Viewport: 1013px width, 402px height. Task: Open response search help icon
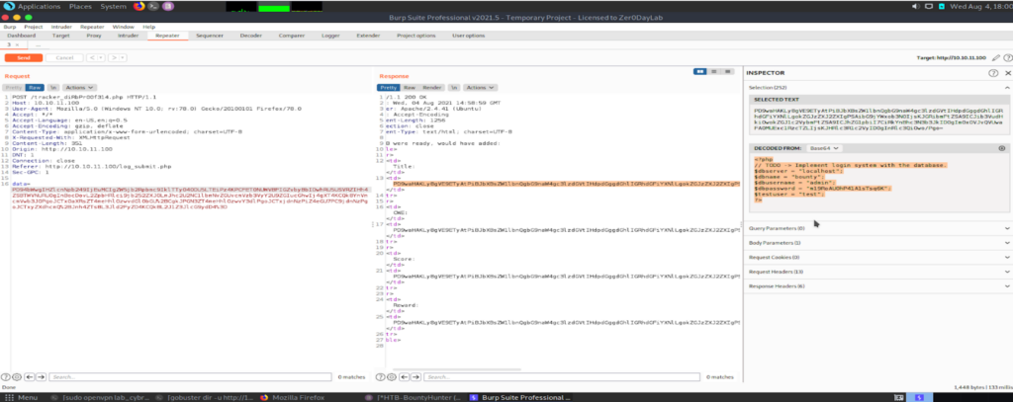tap(381, 376)
